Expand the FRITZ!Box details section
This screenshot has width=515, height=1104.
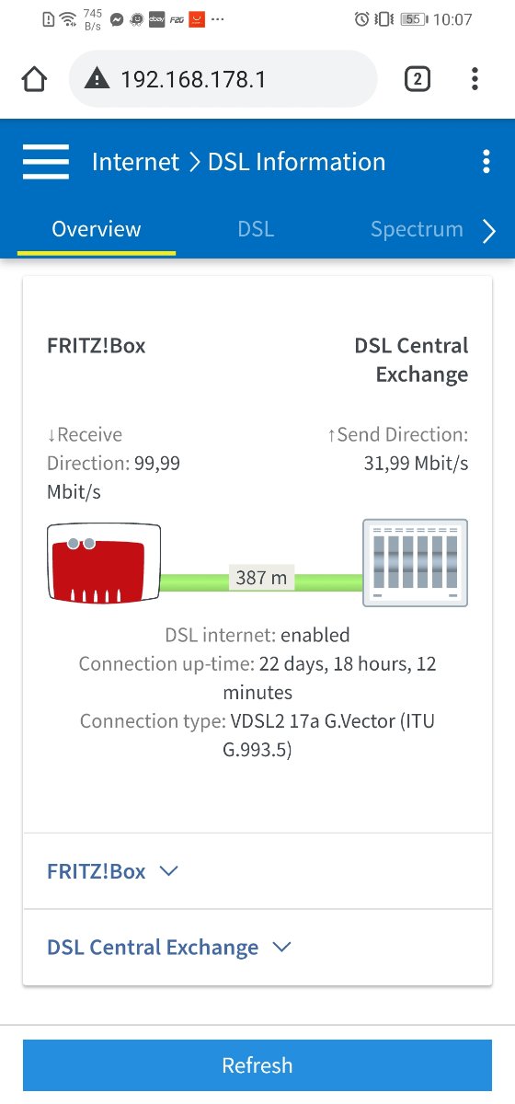coord(257,871)
